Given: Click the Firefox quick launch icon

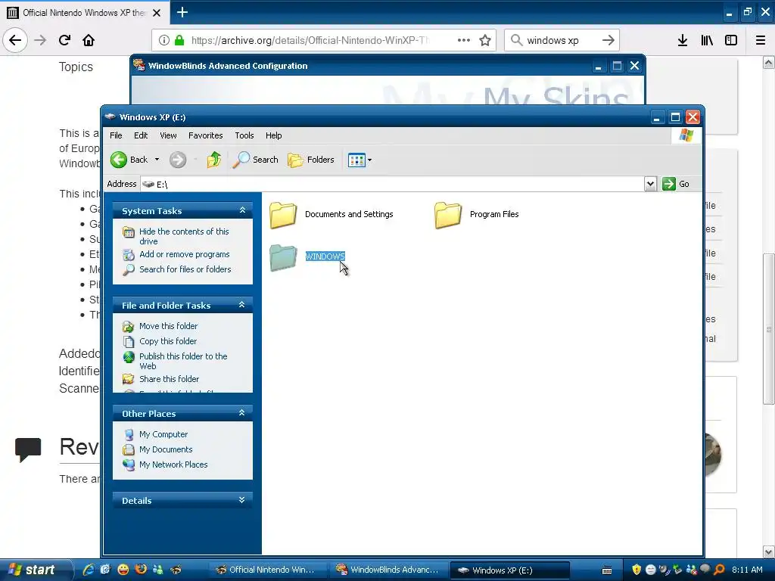Looking at the screenshot, I should pos(141,570).
